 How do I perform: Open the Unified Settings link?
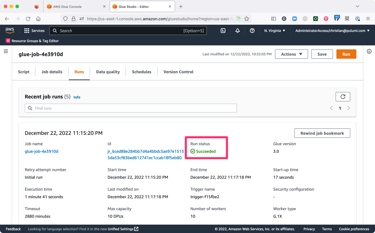pyautogui.click(x=123, y=229)
